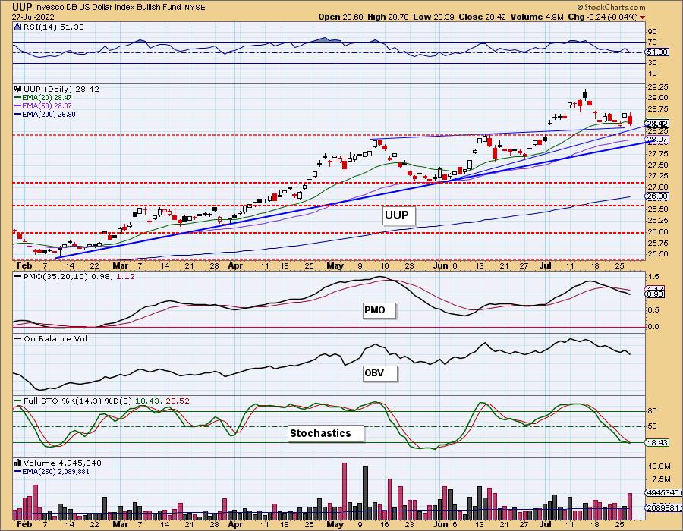The width and height of the screenshot is (683, 531).
Task: Click the 90 label on RSI axis
Action: point(652,31)
